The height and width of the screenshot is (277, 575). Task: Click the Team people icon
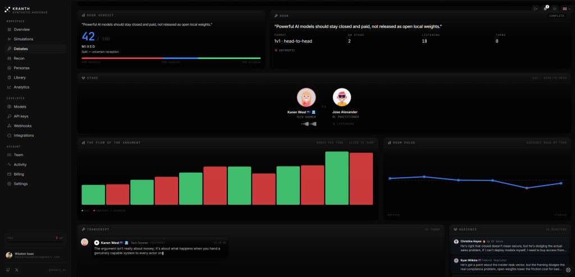[9, 155]
